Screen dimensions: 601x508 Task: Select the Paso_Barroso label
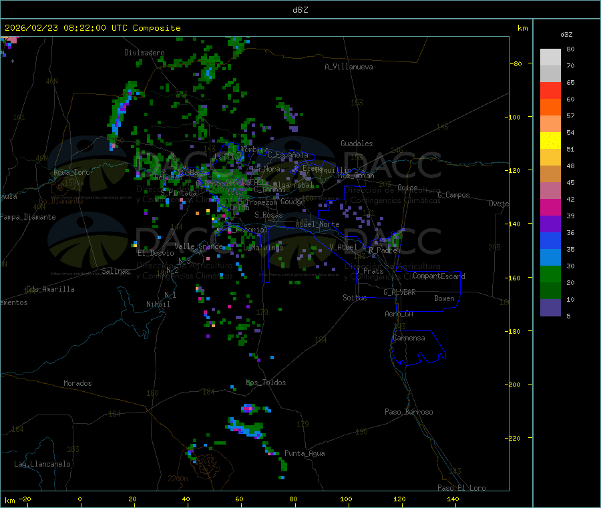(x=409, y=412)
